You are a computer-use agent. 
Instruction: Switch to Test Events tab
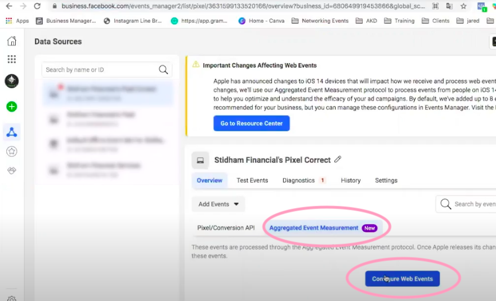[252, 180]
